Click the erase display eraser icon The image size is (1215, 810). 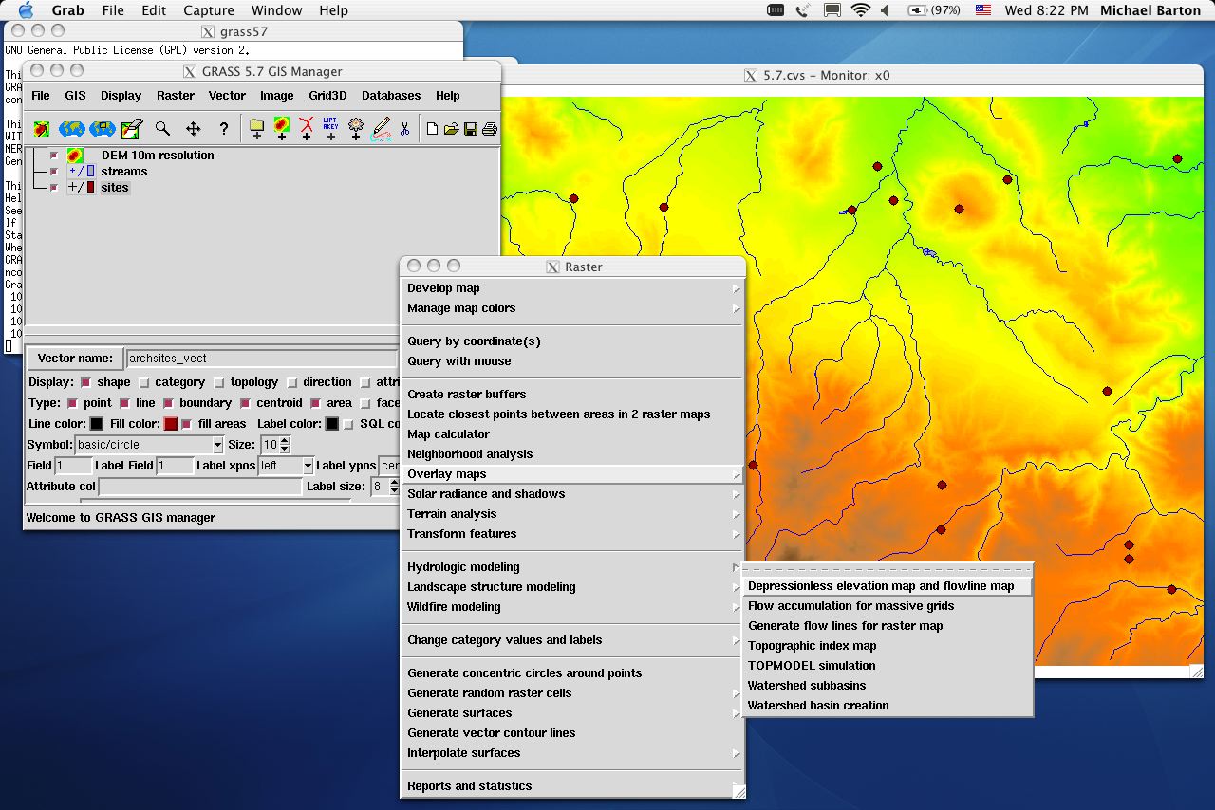click(132, 128)
